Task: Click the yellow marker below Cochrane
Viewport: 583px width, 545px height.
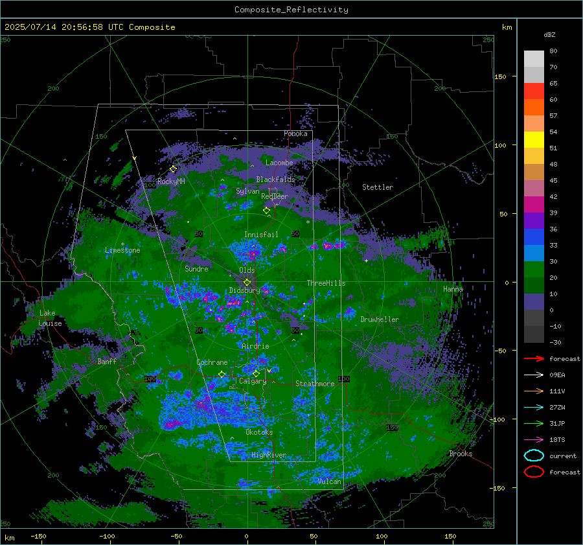Action: click(x=222, y=375)
